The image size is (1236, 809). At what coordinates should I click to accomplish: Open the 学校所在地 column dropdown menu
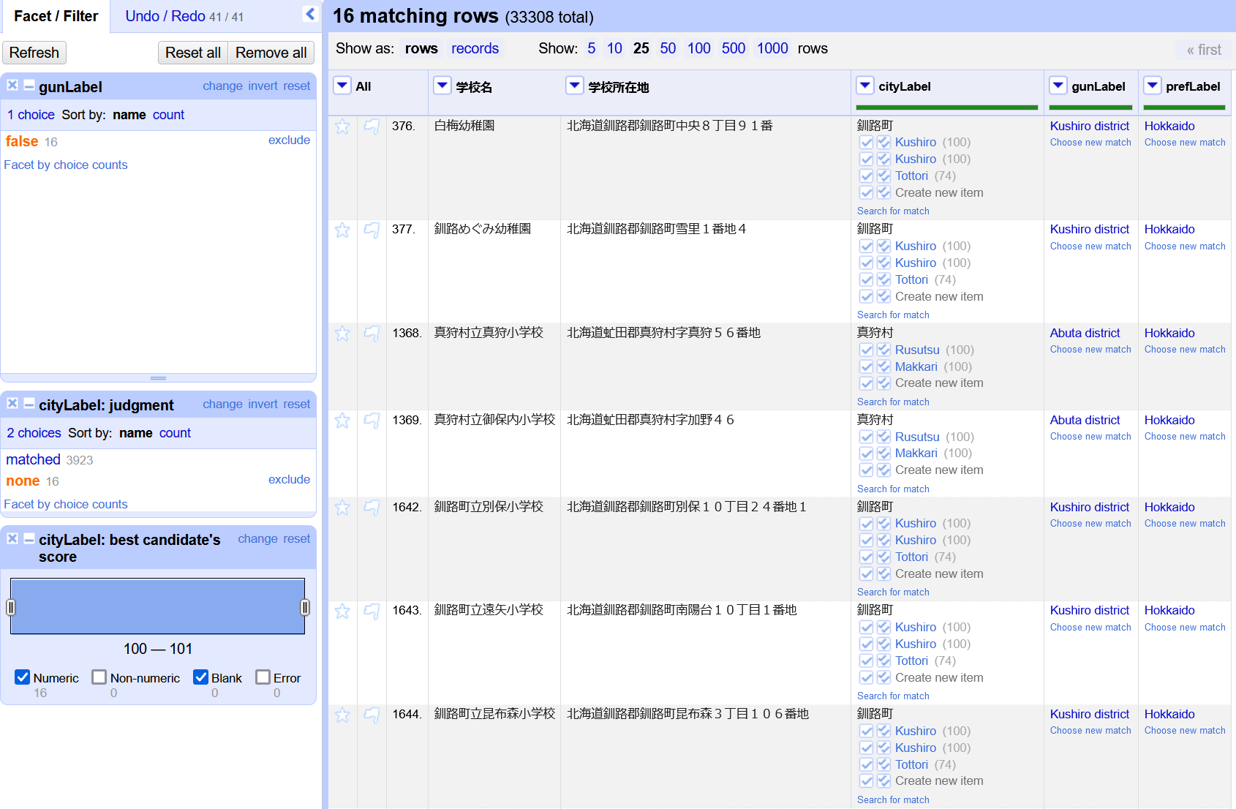tap(575, 86)
